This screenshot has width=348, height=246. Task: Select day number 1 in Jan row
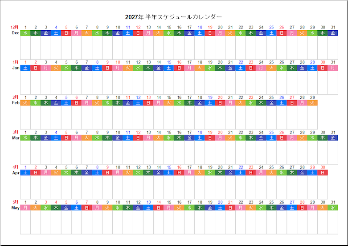click(25, 62)
